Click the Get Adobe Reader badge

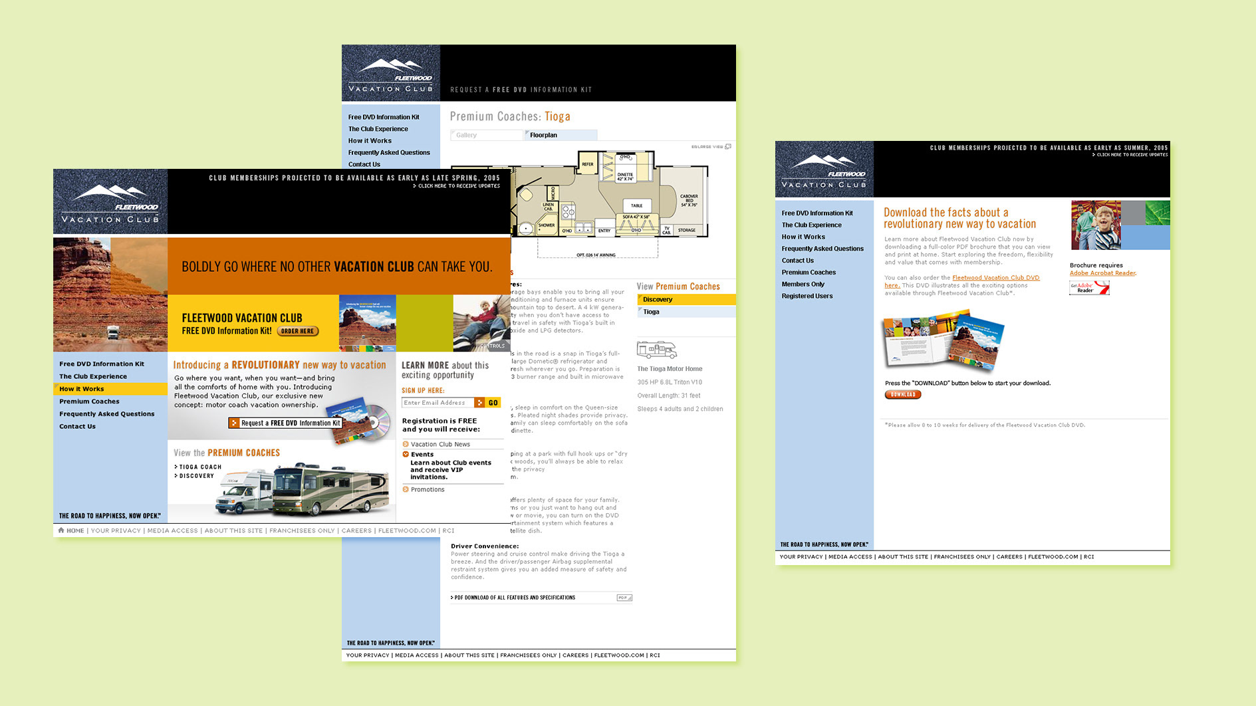(x=1089, y=288)
